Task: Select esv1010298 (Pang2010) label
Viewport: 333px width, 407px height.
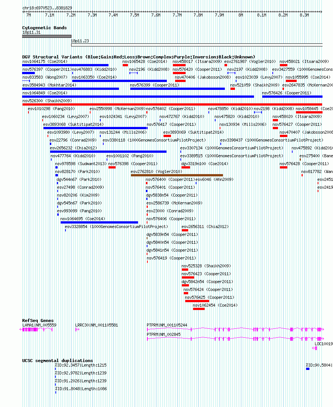Action: point(51,109)
